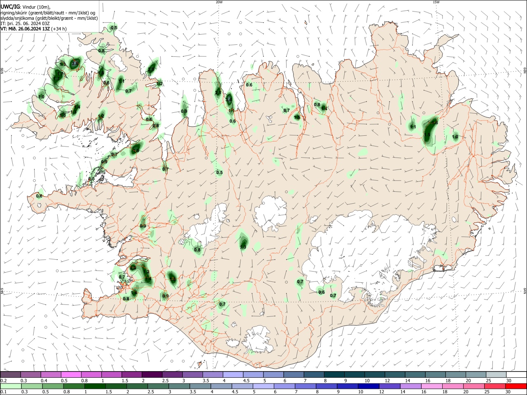Click the 0.6 value southwest of Vatnajökull
Viewport: 527px width, 395px height.
coord(322,292)
